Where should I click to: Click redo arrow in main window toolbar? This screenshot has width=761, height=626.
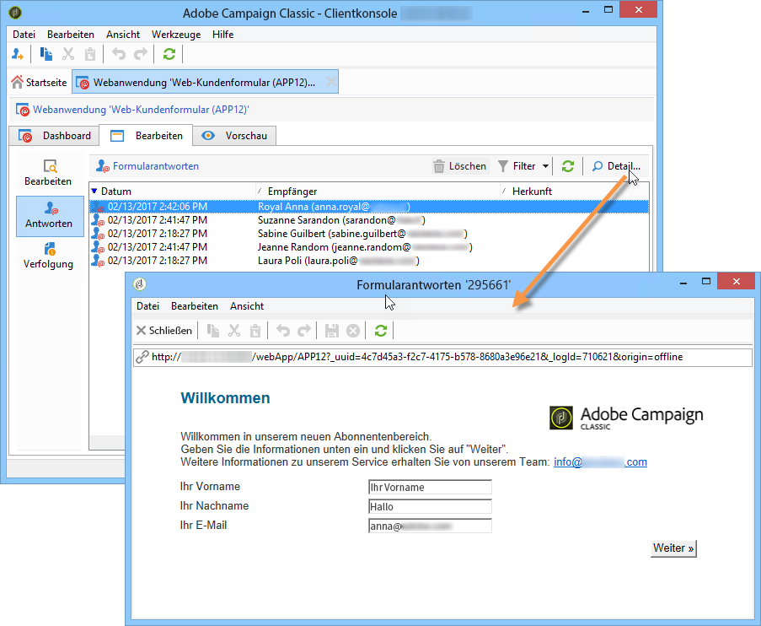point(141,54)
